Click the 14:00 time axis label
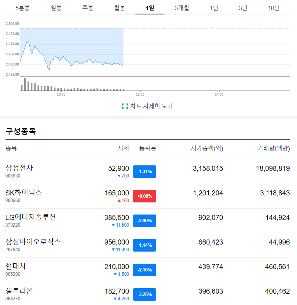The image size is (297, 305). [x=219, y=94]
